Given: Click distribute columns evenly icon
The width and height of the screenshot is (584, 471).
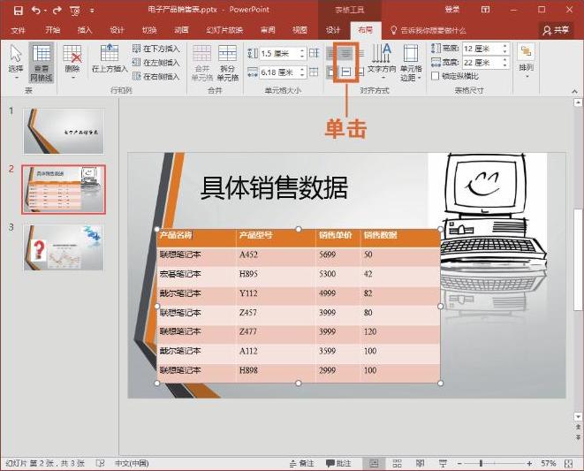Looking at the screenshot, I should [314, 72].
